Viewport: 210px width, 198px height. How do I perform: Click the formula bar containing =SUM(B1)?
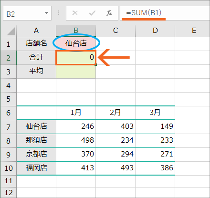(165, 13)
